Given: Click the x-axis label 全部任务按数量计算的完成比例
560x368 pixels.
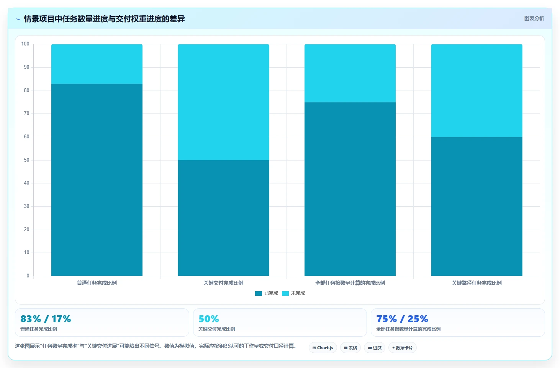Looking at the screenshot, I should (350, 283).
